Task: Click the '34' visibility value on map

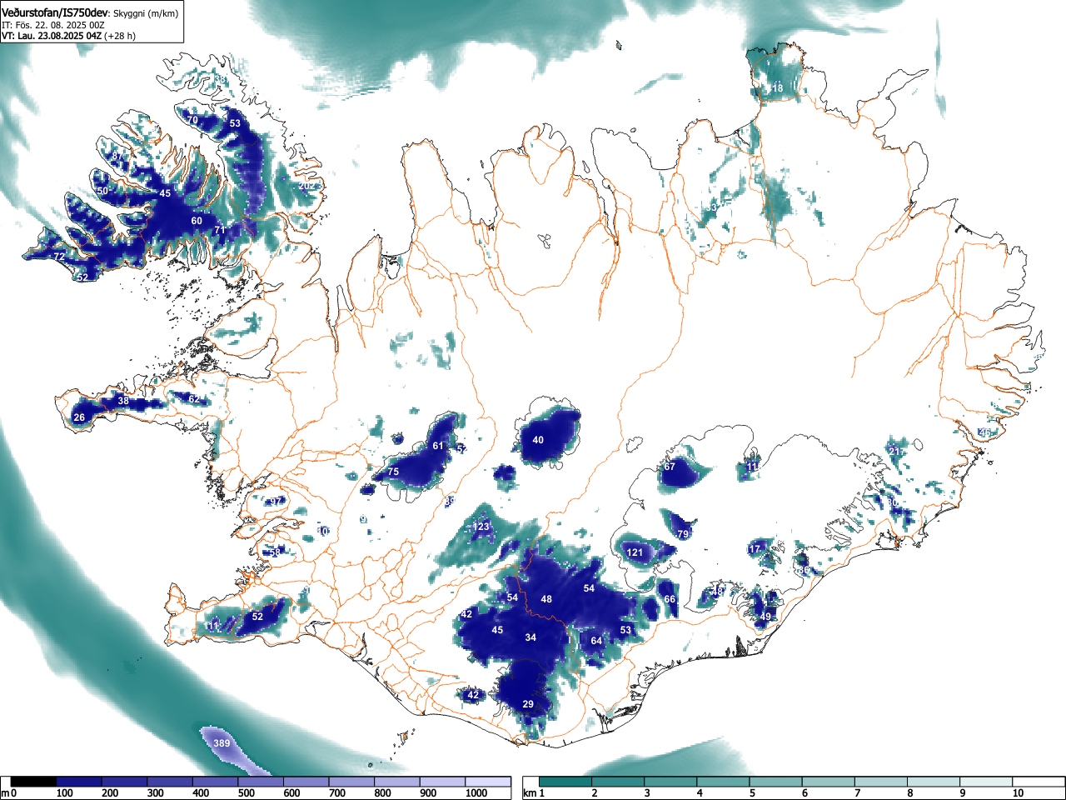Action: (531, 637)
